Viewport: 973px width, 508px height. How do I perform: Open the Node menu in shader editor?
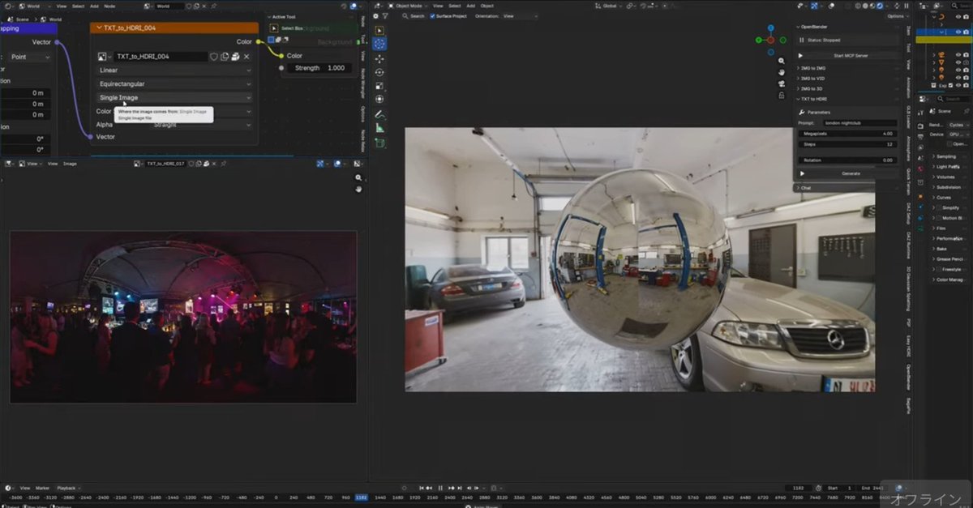pos(109,6)
